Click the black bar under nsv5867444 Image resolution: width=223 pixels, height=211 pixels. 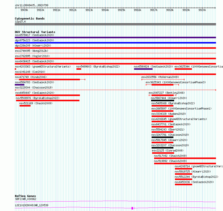coord(163,100)
